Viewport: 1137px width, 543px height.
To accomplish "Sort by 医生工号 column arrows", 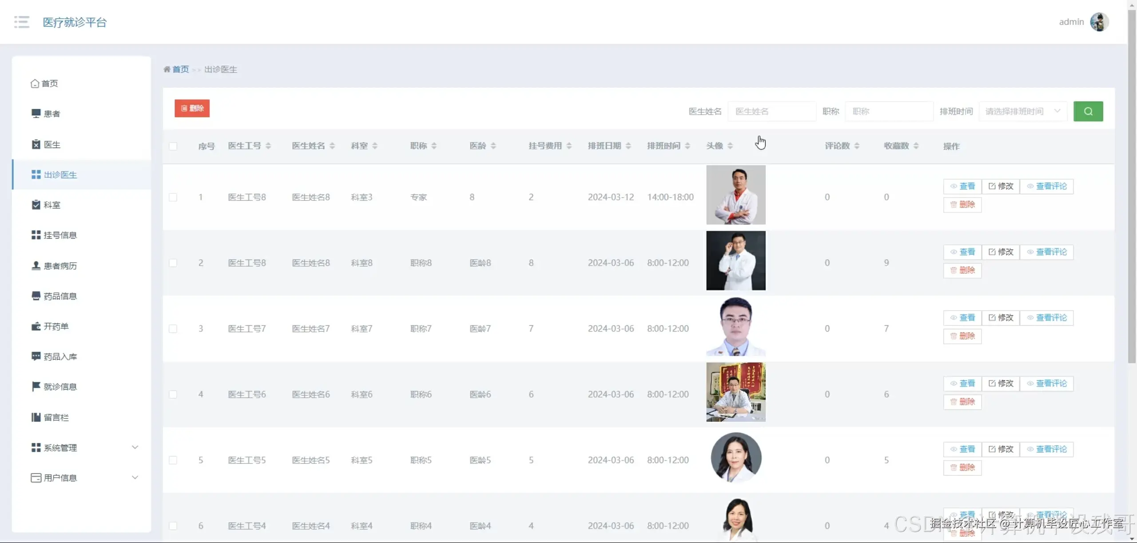I will click(268, 146).
